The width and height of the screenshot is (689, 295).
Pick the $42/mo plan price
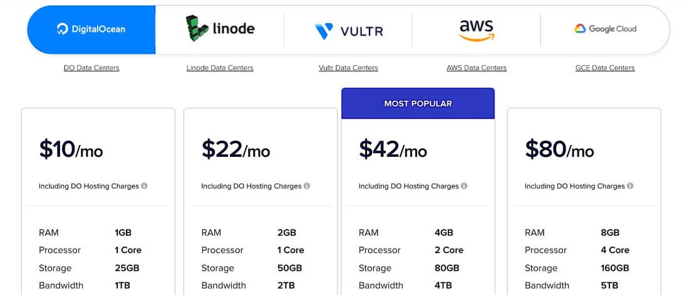pos(393,149)
